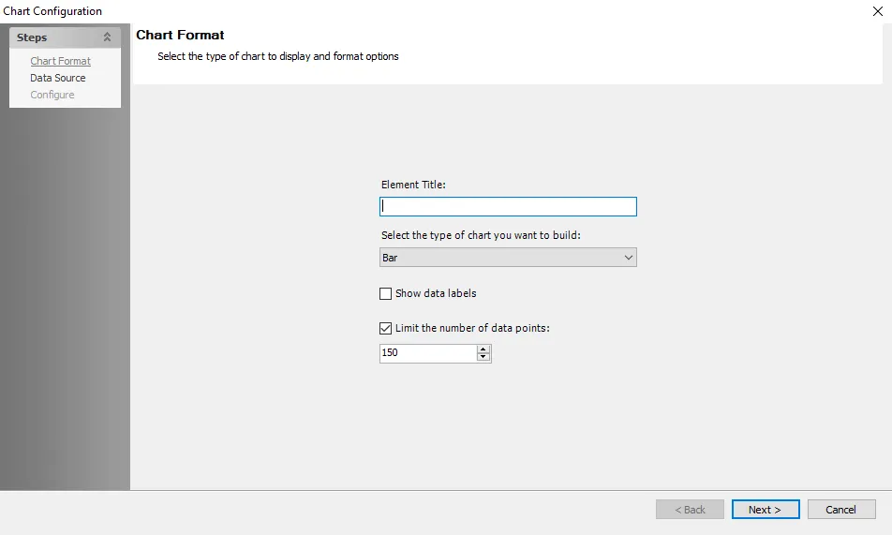Enable the Show data labels checkbox

point(385,293)
